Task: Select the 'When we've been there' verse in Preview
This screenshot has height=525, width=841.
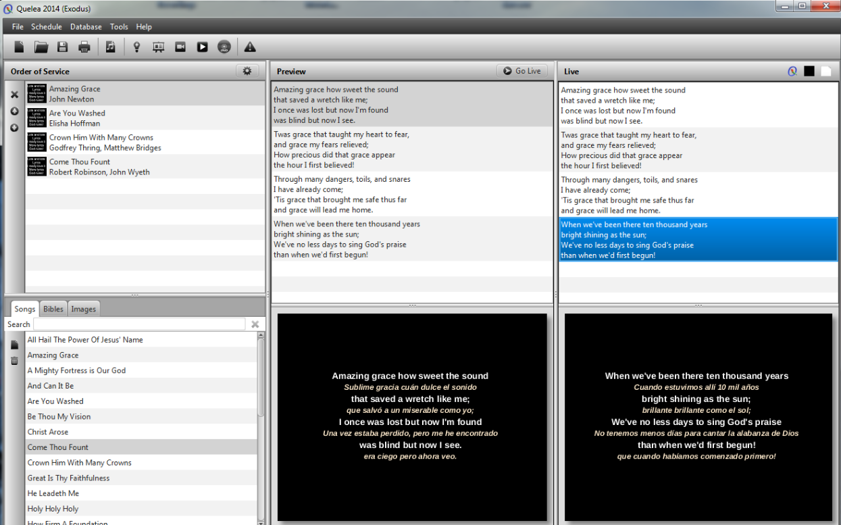Action: click(x=412, y=239)
